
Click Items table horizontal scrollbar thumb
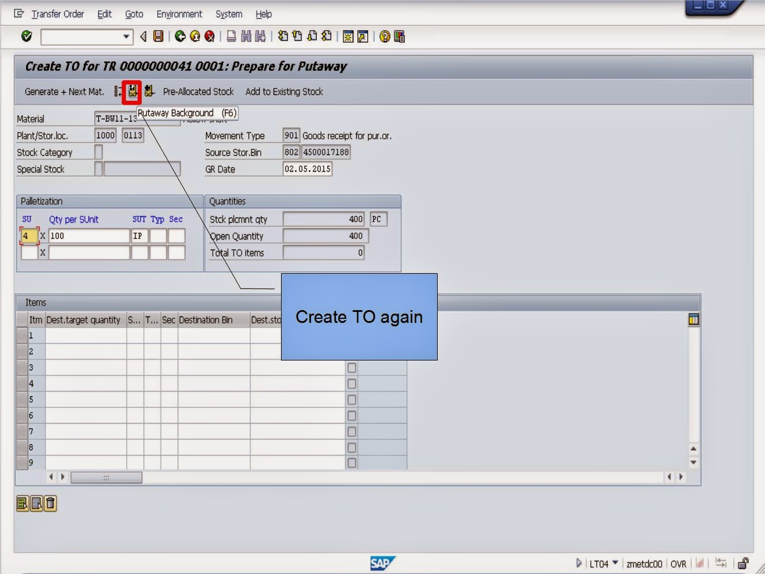[106, 477]
